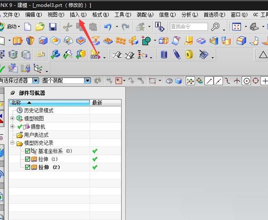Screen dimensions: 268x220
Task: Click the Fit view icon
Action: pos(237,27)
